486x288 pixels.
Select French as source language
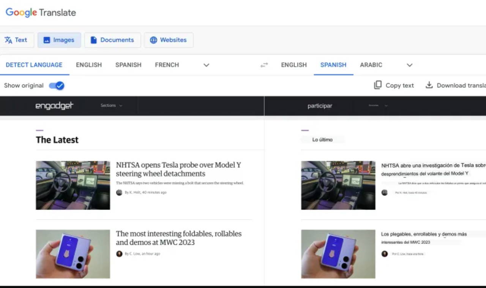167,65
